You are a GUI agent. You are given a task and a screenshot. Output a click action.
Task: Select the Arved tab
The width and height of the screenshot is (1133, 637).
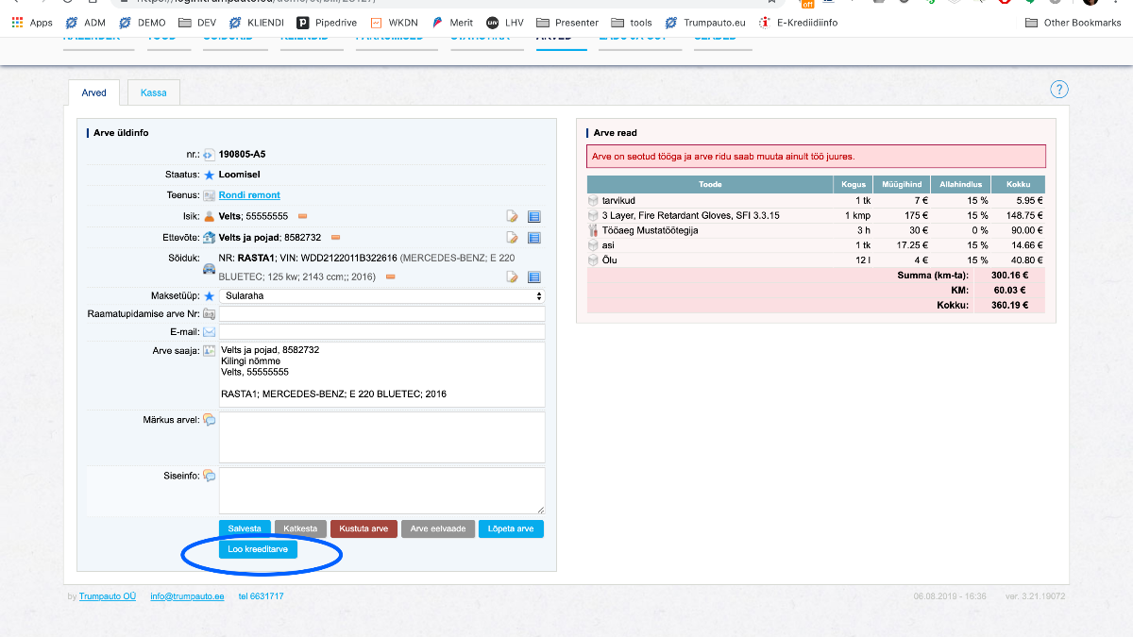point(94,92)
